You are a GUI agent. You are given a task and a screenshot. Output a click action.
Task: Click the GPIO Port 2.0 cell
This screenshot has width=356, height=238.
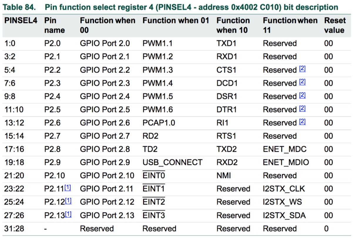[x=105, y=44]
